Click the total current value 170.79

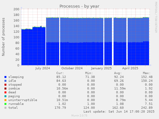(x=60, y=108)
